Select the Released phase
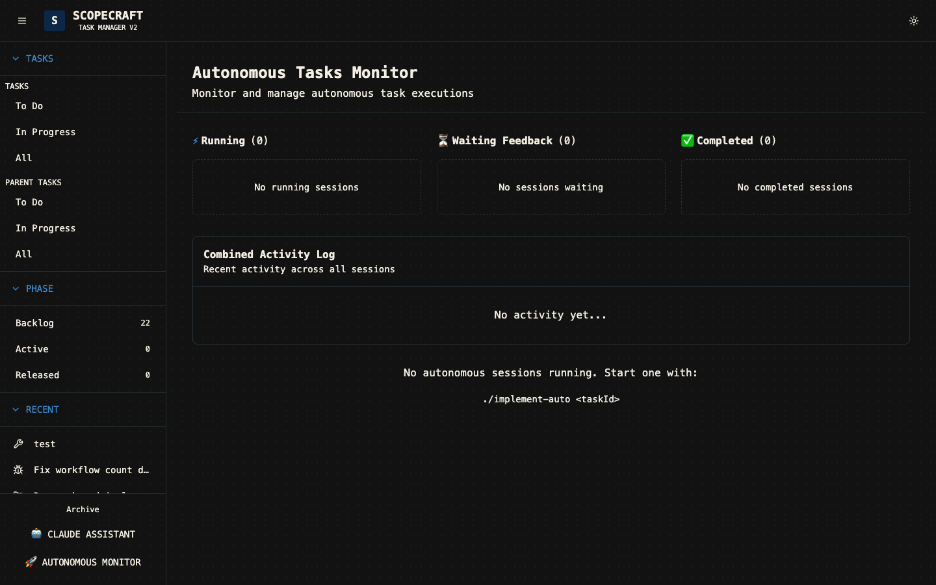Screen dimensions: 936x585 coord(83,375)
